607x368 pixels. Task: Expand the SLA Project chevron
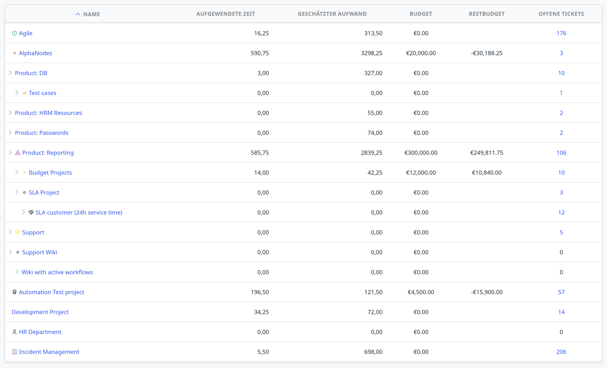coord(17,192)
